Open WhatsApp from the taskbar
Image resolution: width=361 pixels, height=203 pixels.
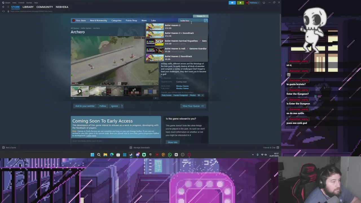[x=170, y=155]
